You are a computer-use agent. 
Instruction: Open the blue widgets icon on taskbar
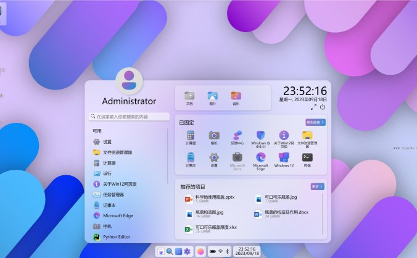pos(178,251)
